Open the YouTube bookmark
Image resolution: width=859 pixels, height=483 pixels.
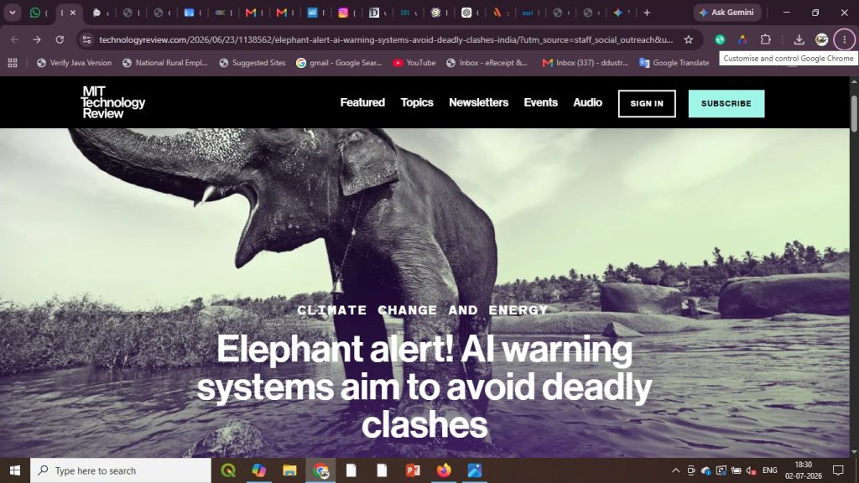[x=414, y=63]
